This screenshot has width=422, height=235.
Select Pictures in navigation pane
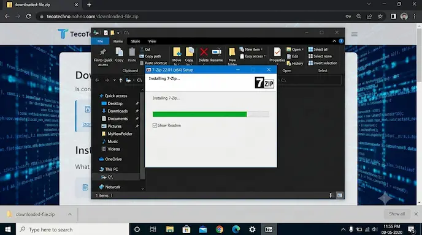tap(112, 126)
